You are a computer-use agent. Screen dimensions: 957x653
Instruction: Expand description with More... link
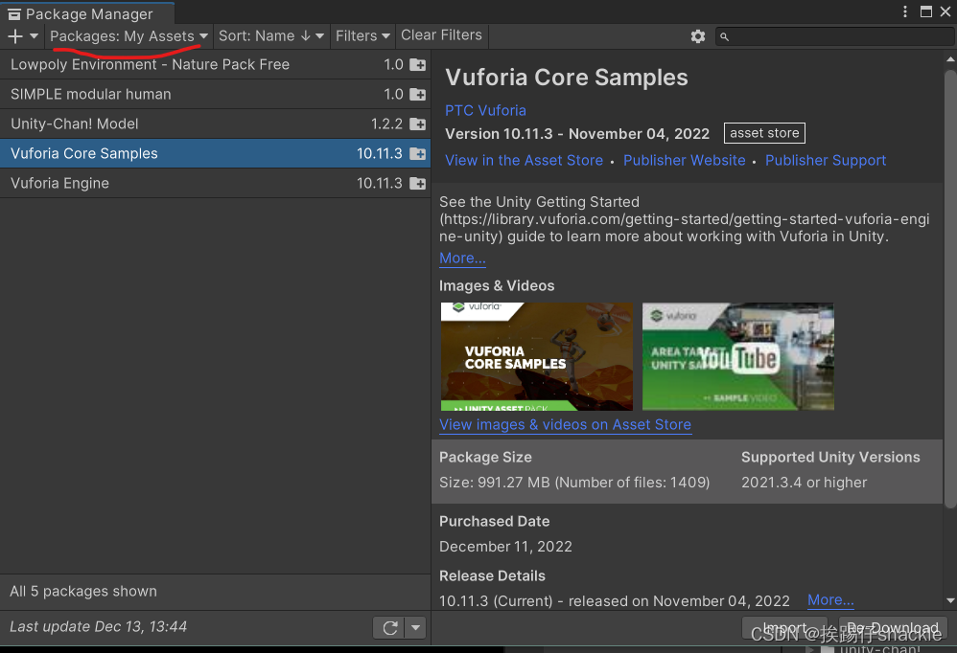point(462,259)
